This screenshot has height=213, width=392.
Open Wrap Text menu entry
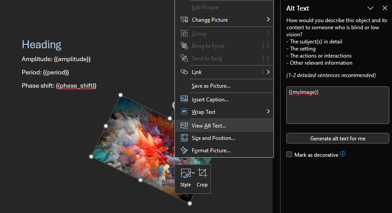coord(224,112)
